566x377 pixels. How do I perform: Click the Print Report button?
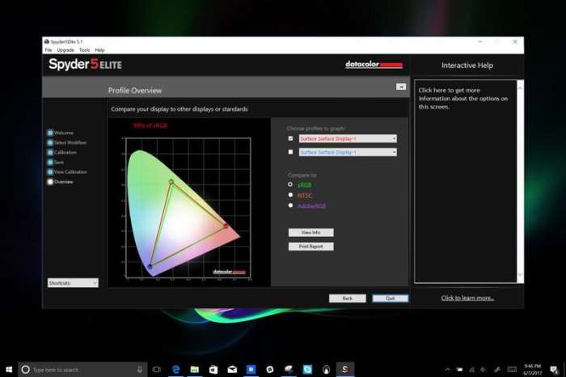tap(310, 247)
